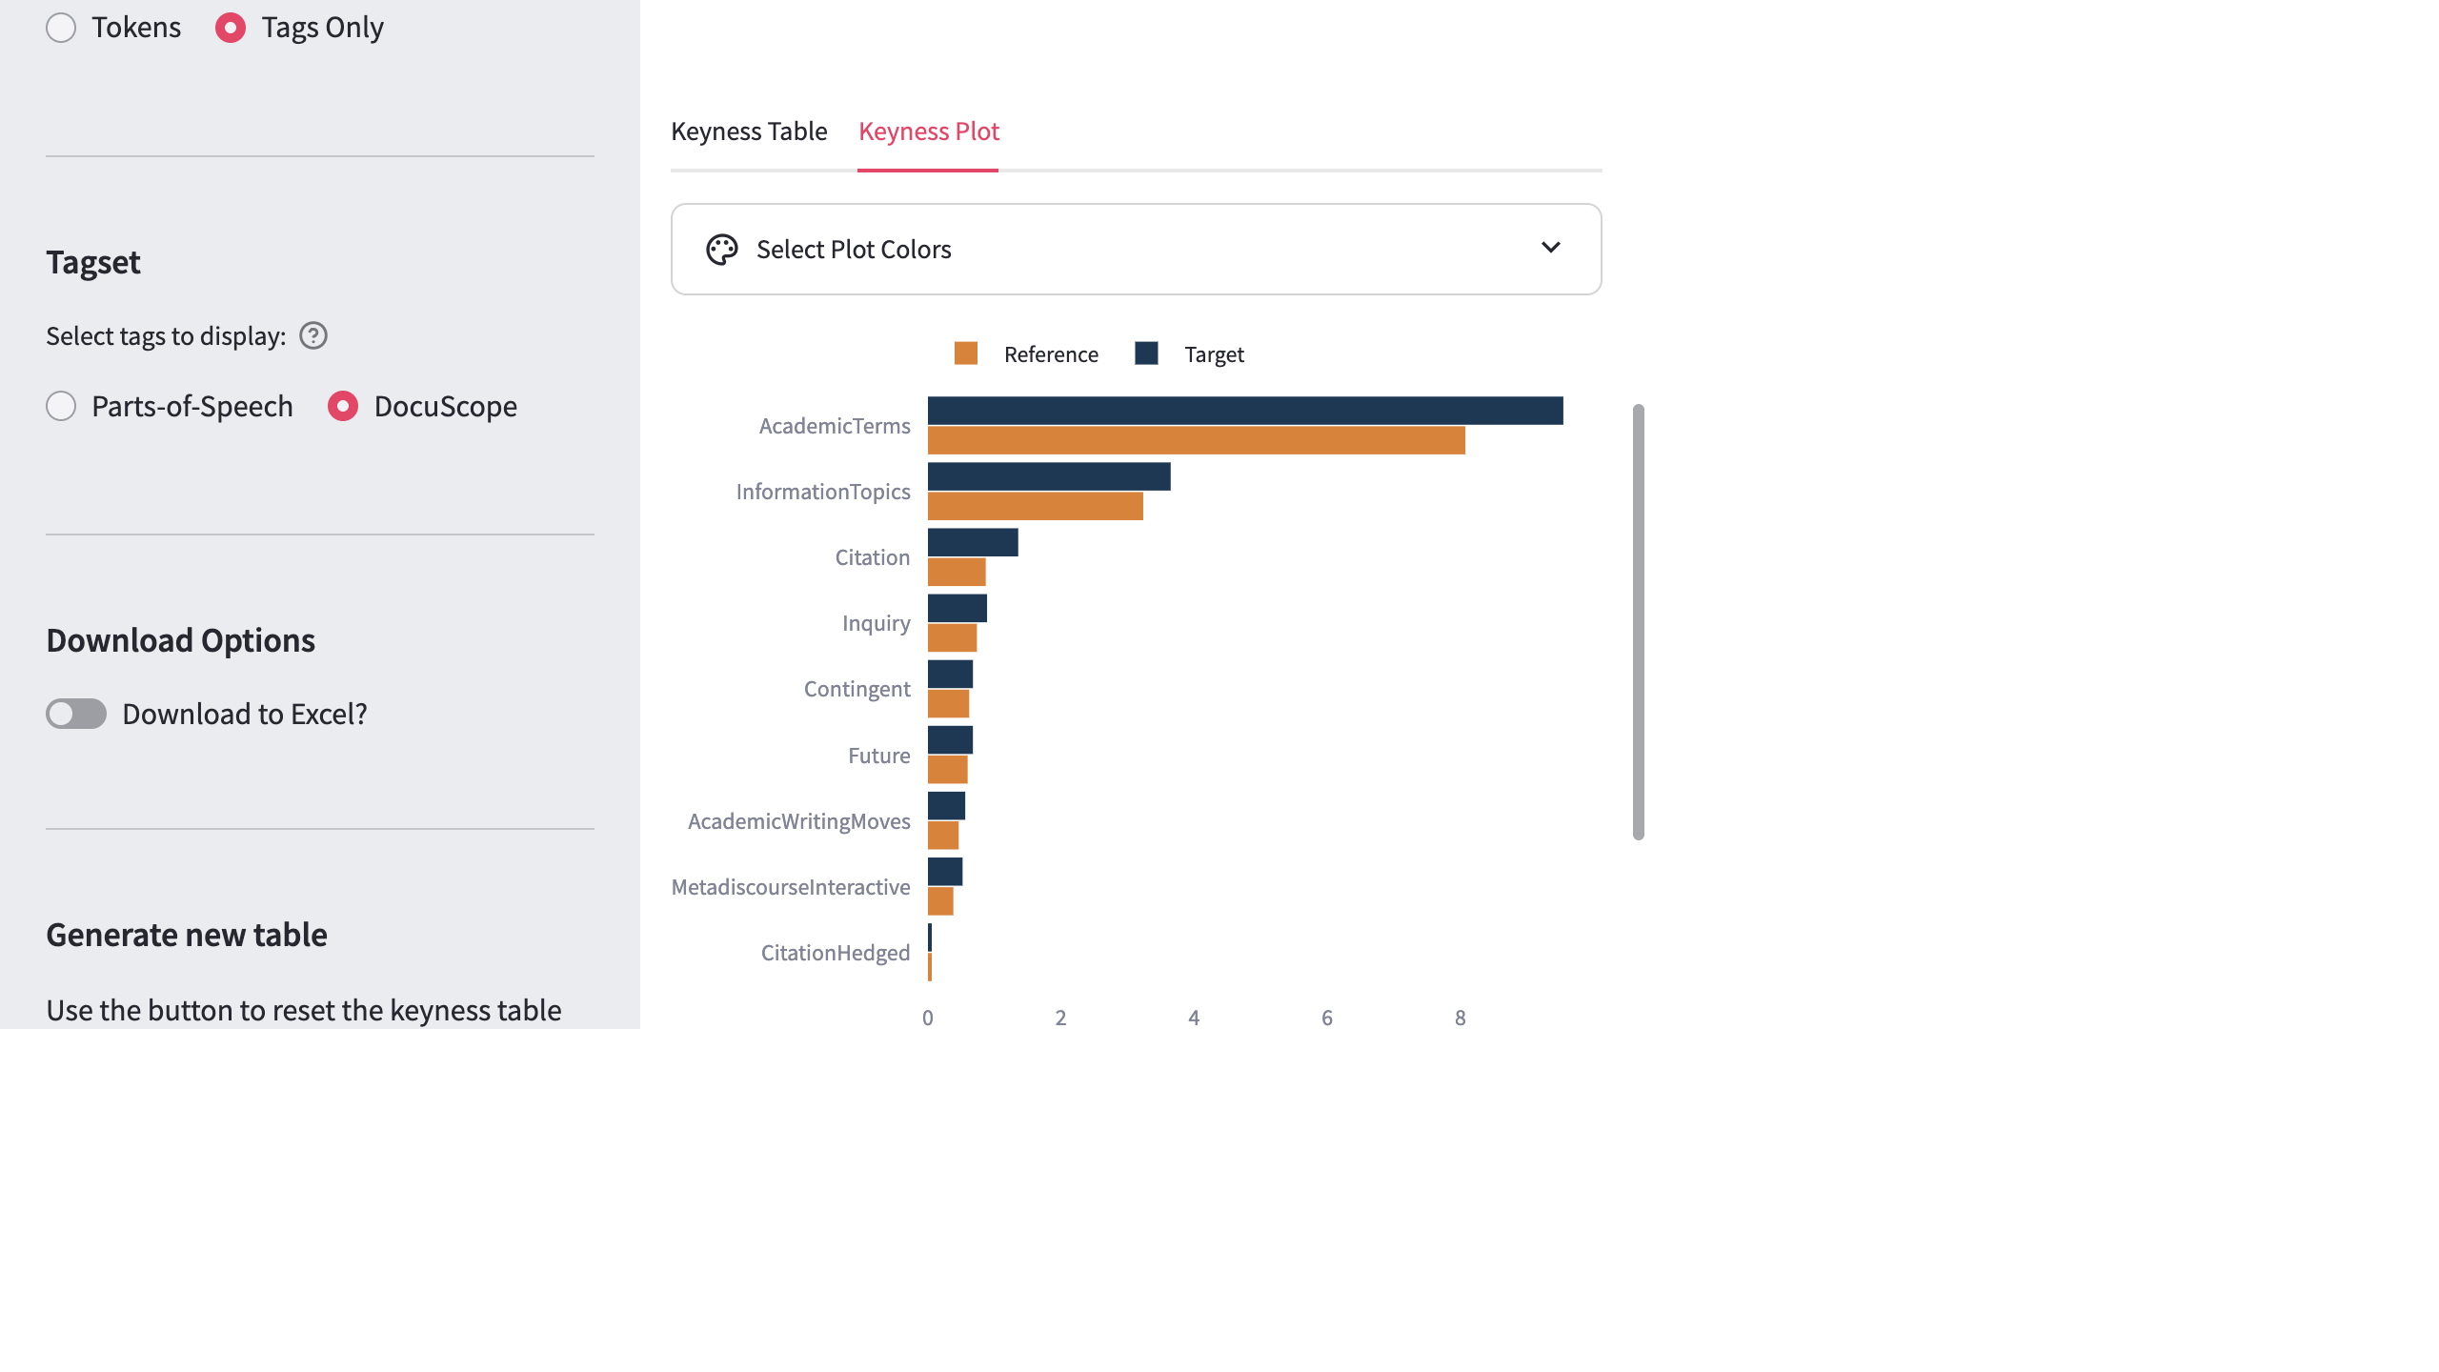Viewport: 2439px width, 1372px height.
Task: Click the CitationHedged axis label
Action: 836,953
